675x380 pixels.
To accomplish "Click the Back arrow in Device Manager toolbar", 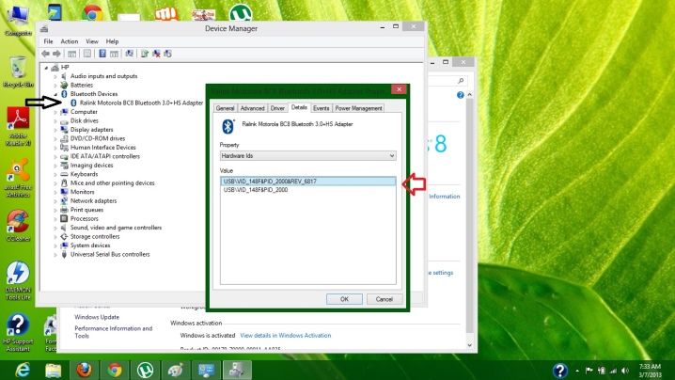I will point(45,54).
